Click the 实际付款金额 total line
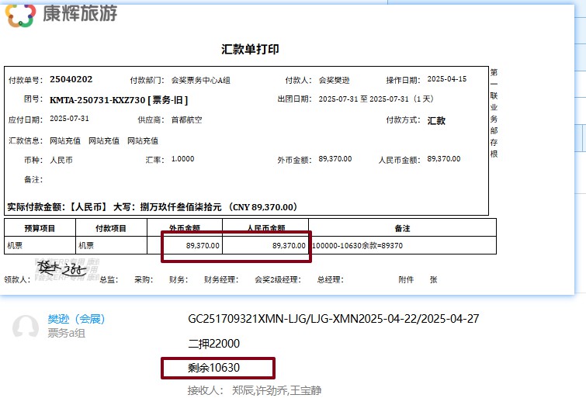 (x=153, y=207)
